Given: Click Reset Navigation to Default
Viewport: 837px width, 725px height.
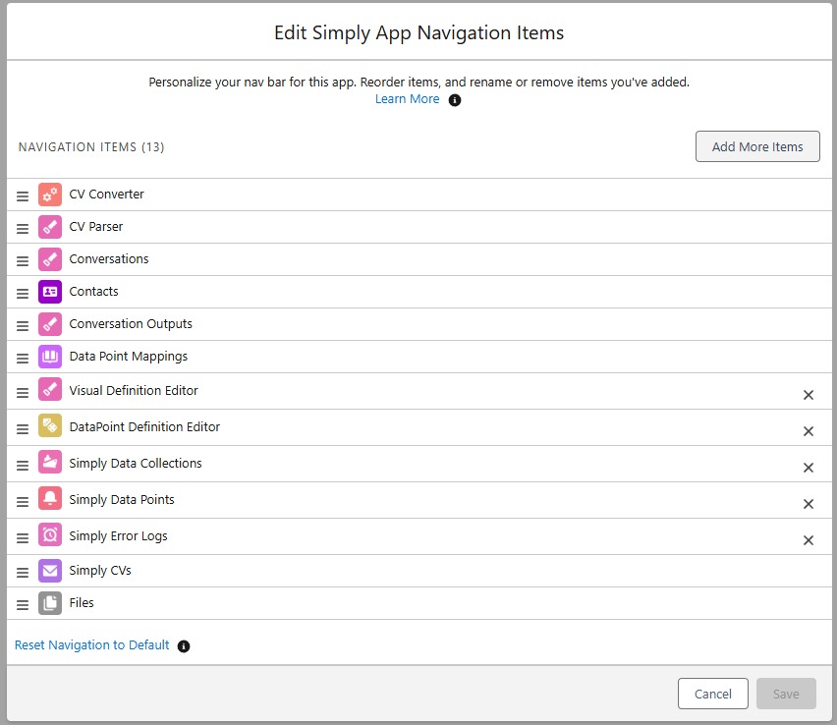Looking at the screenshot, I should 92,644.
